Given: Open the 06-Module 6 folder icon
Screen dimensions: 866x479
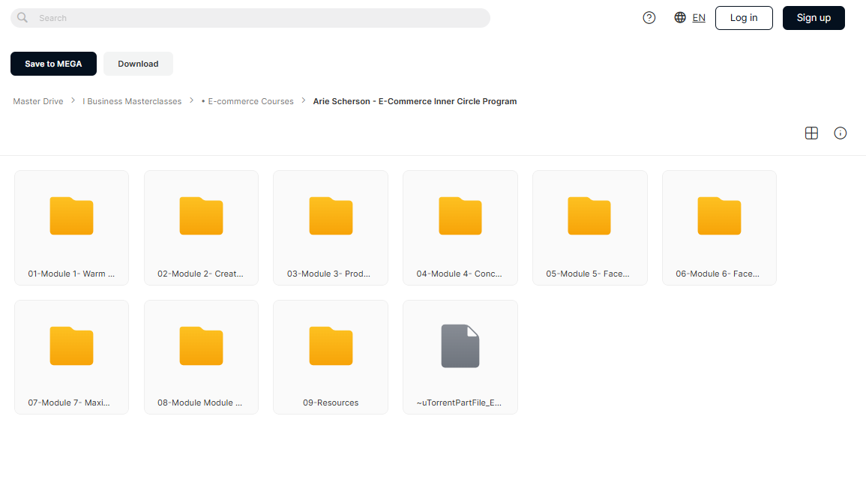Looking at the screenshot, I should [719, 216].
